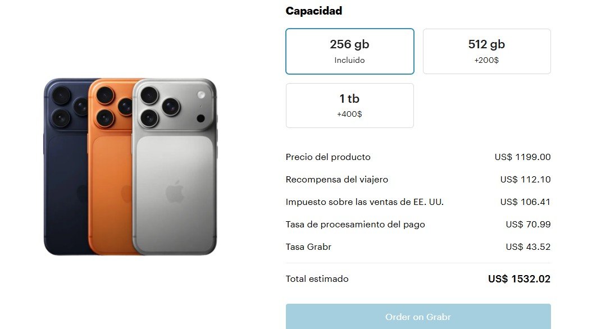Click the Precio del producto row

[x=328, y=157]
